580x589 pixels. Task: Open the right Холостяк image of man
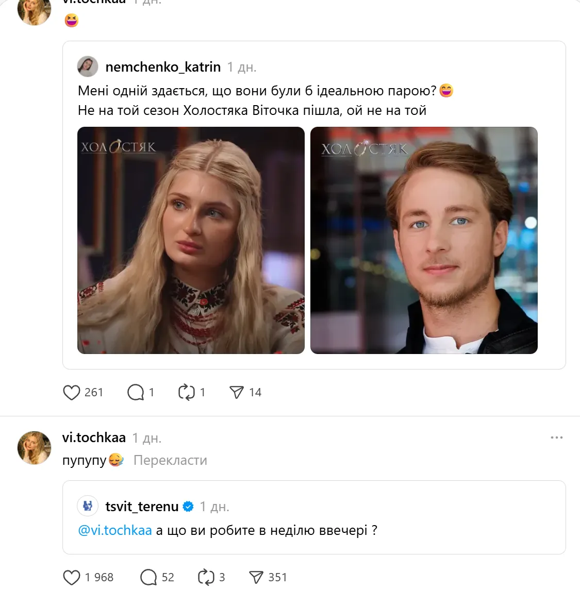pos(424,240)
